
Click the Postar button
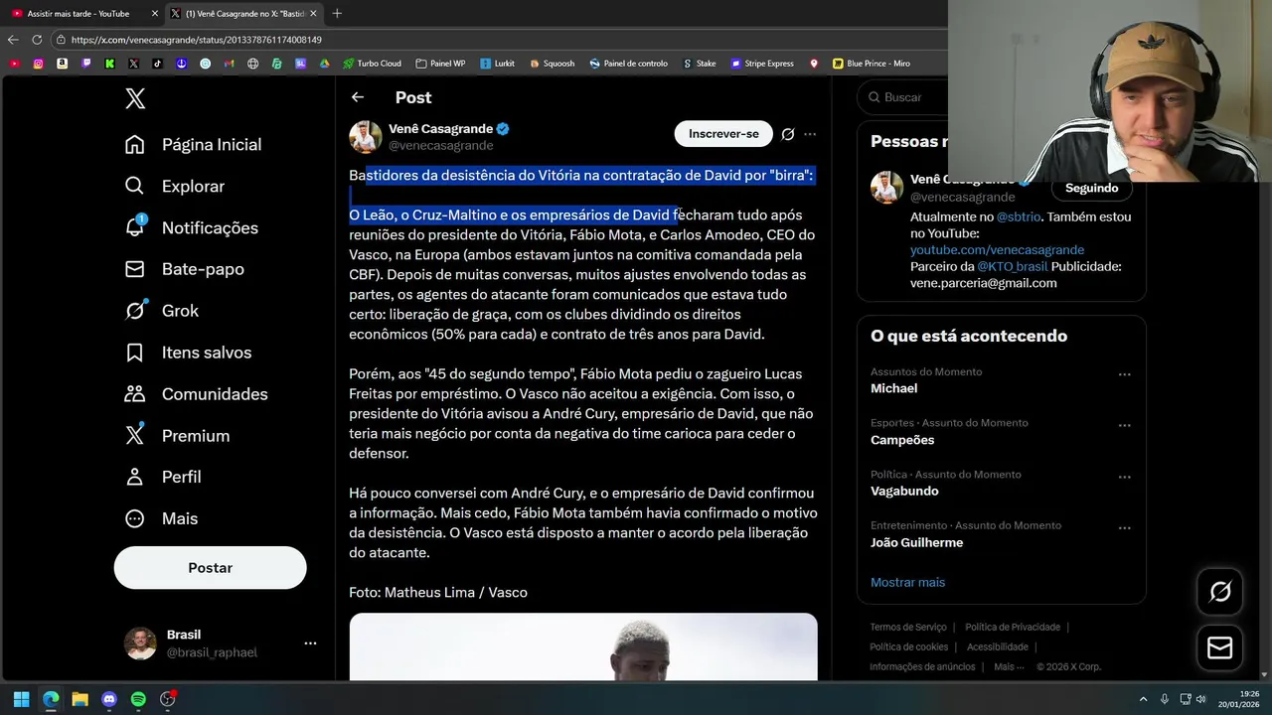pyautogui.click(x=210, y=568)
